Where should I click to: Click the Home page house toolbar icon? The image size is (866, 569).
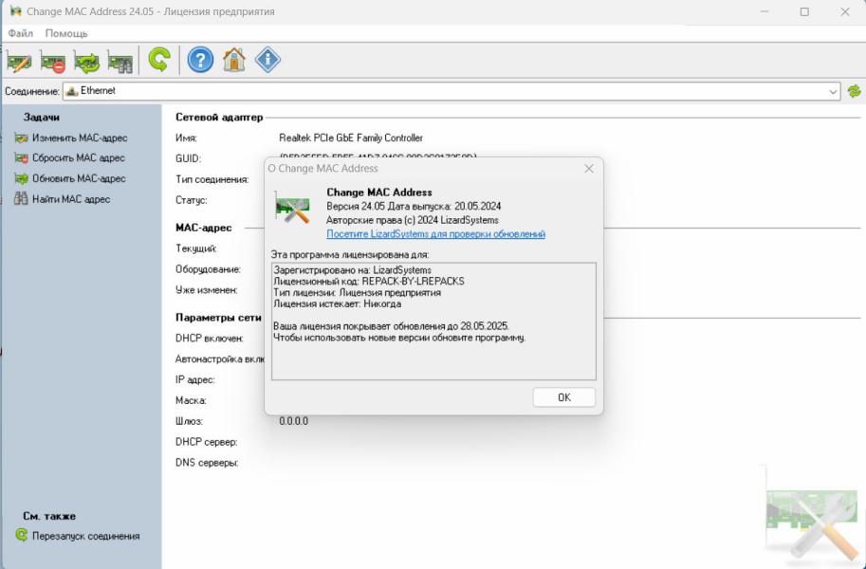(234, 60)
